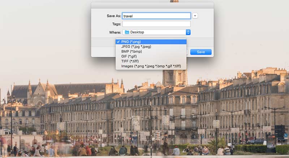Click into the Tags input field

click(x=156, y=24)
